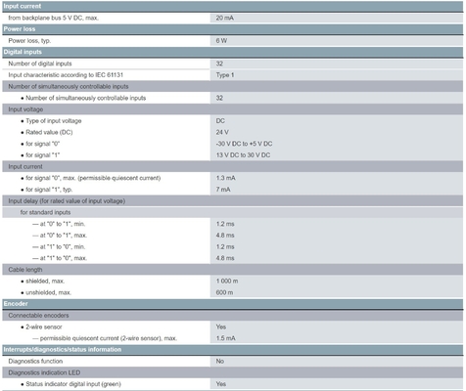The image size is (466, 391).
Task: Select 'permissible quiescent current (2-wire sensor), max.'
Action: 109,338
